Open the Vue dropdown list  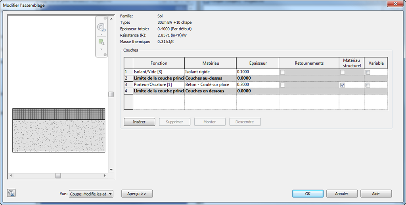(110, 194)
